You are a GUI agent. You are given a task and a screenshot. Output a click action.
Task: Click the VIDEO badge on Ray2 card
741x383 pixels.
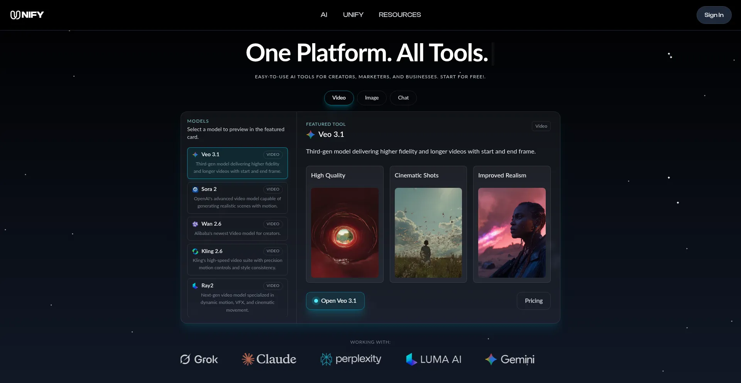pos(273,286)
